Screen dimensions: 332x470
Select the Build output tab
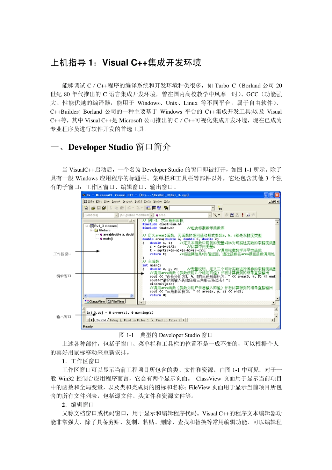[x=101, y=320]
